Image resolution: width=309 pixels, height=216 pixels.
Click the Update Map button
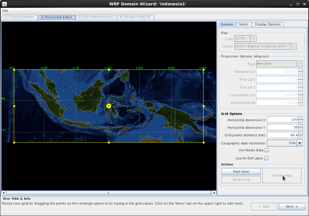tap(282, 175)
